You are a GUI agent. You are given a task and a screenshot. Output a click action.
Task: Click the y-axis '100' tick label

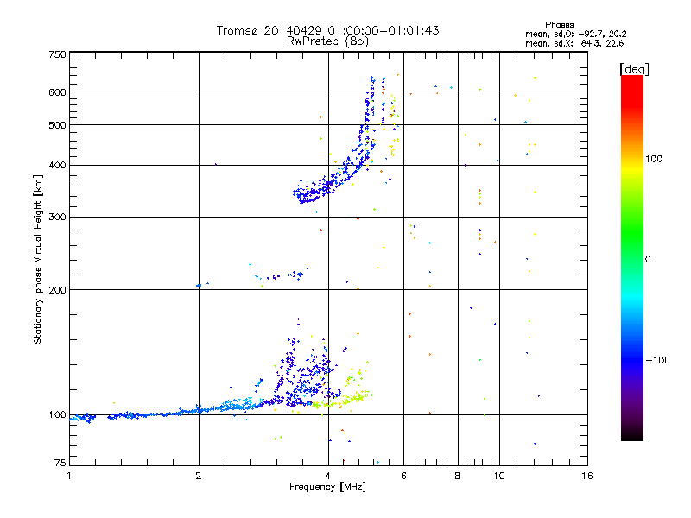pos(57,414)
